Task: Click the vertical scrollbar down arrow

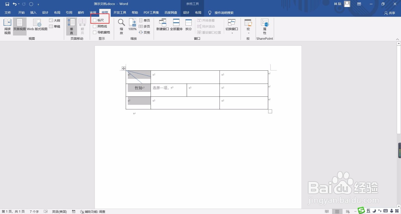Action: point(399,206)
